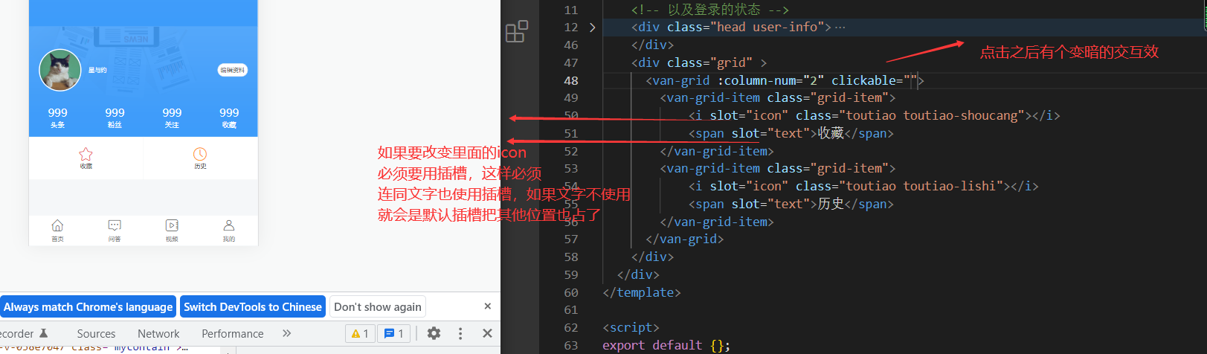Expand the folded head user-info div
The image size is (1207, 354).
(x=592, y=28)
